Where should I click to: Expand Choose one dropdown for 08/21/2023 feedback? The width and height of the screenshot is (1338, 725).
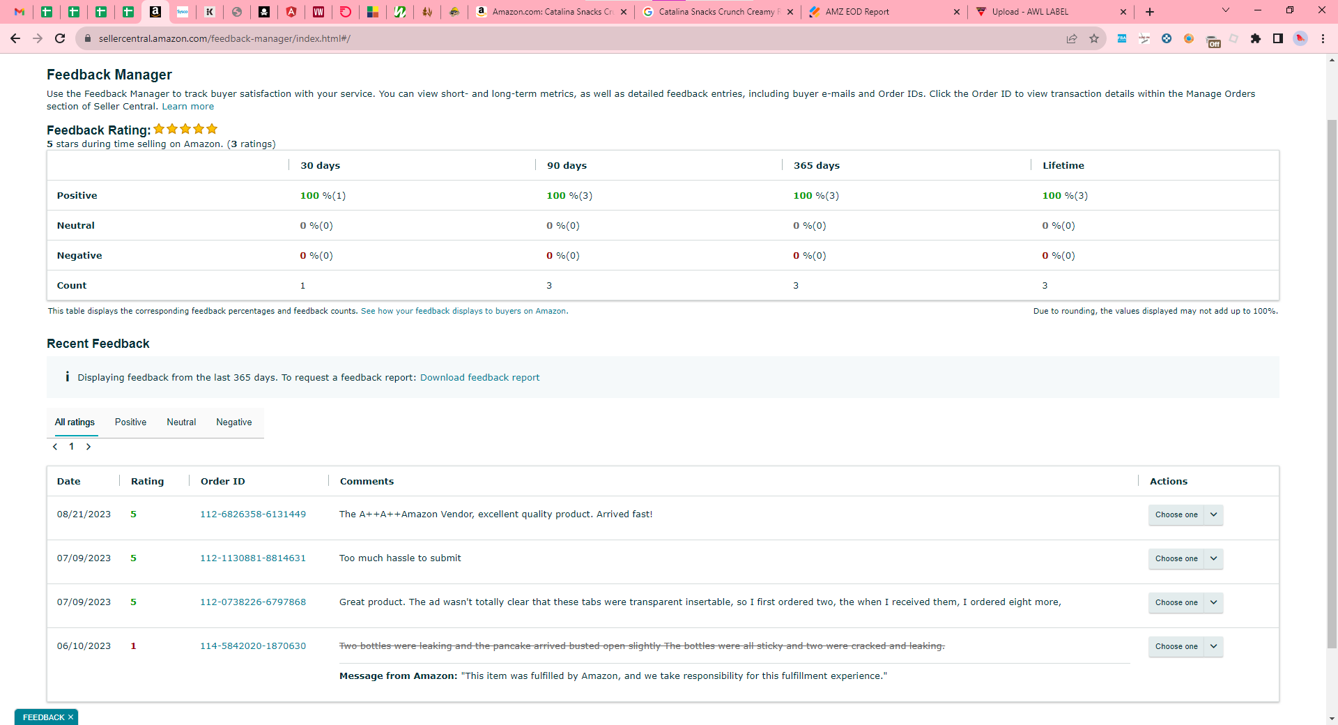1185,515
